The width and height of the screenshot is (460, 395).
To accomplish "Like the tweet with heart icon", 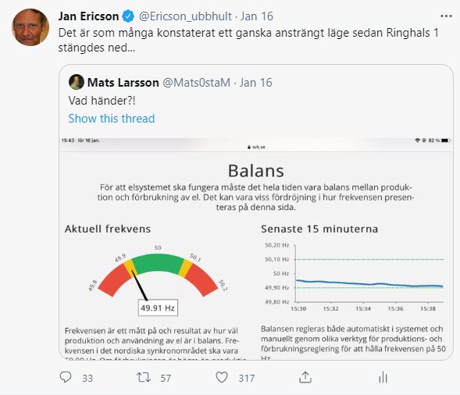I will [222, 377].
